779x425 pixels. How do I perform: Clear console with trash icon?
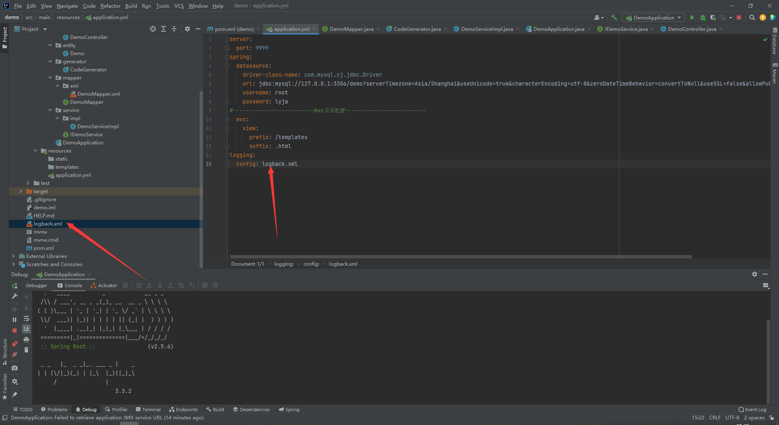[26, 350]
